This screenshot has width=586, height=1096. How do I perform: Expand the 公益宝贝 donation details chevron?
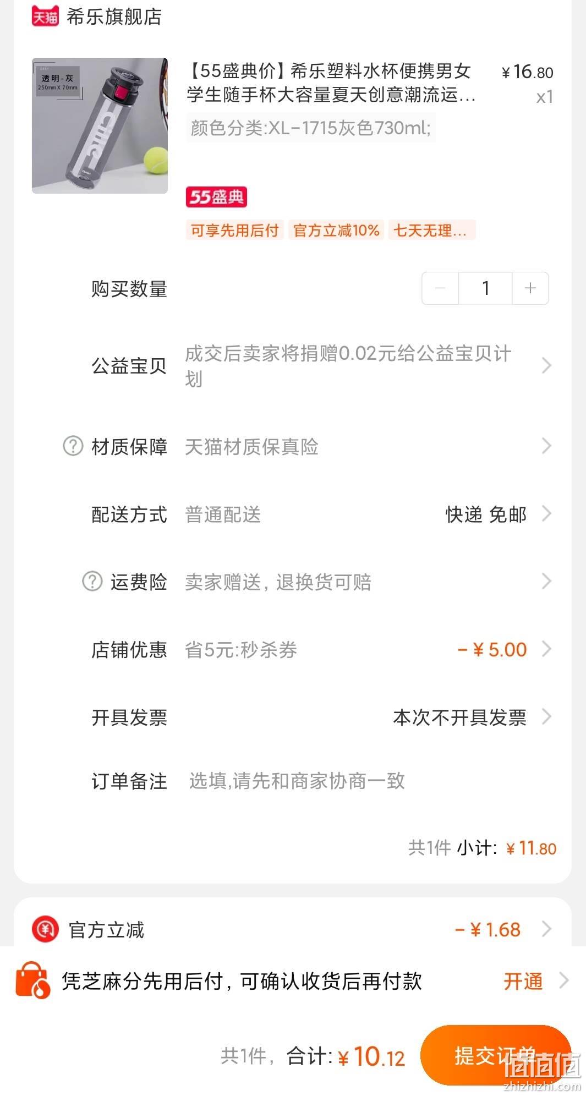[x=546, y=365]
